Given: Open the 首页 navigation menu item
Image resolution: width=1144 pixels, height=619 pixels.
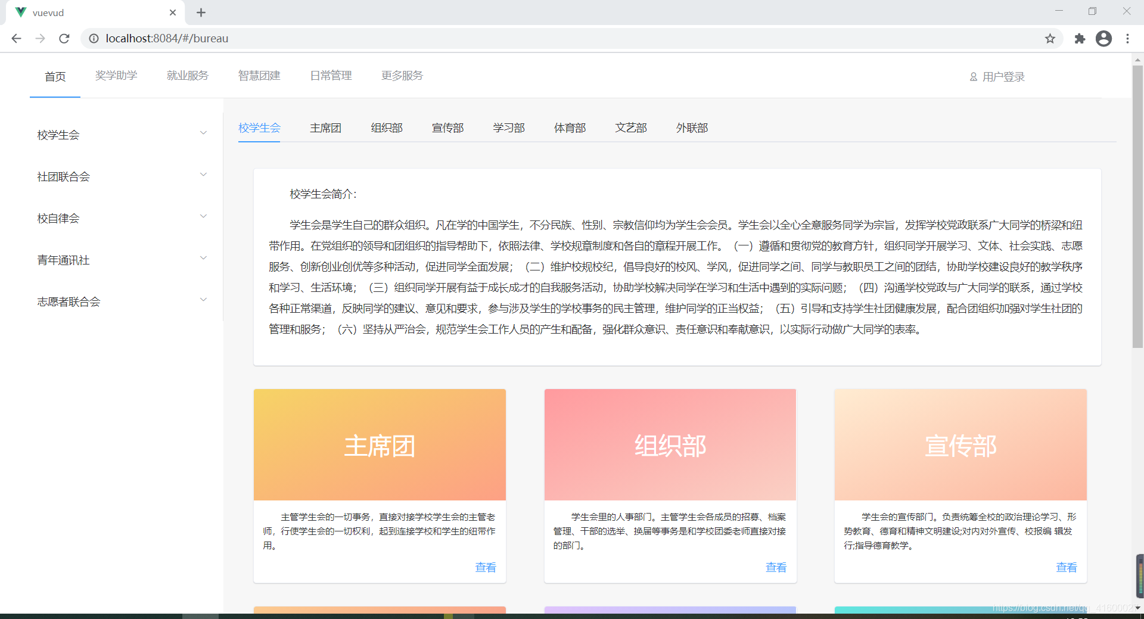Looking at the screenshot, I should 55,77.
